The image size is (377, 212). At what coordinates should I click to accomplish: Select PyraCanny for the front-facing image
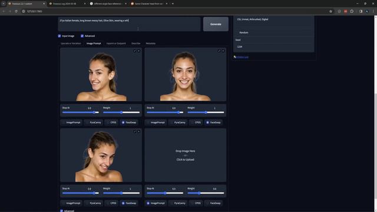pyautogui.click(x=178, y=122)
